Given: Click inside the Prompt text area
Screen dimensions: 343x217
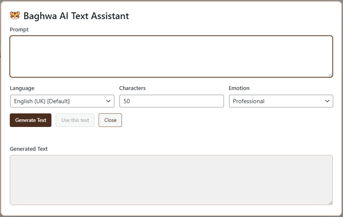Looking at the screenshot, I should pyautogui.click(x=171, y=56).
